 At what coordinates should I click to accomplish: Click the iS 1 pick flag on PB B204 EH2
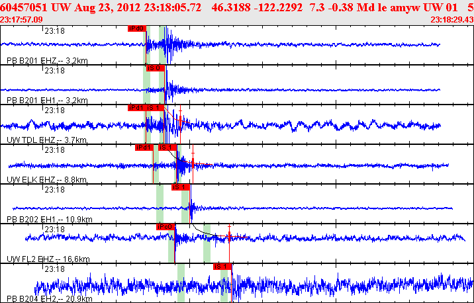point(223,267)
